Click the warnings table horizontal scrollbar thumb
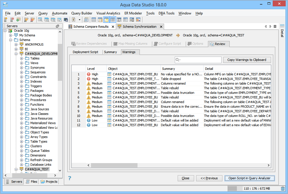The height and width of the screenshot is (194, 288). click(114, 165)
